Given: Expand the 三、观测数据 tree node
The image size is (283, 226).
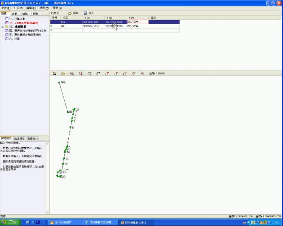Looking at the screenshot, I should pyautogui.click(x=2, y=27).
